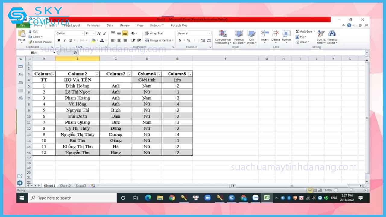Open Find & Select binoculars menu

tap(332, 37)
